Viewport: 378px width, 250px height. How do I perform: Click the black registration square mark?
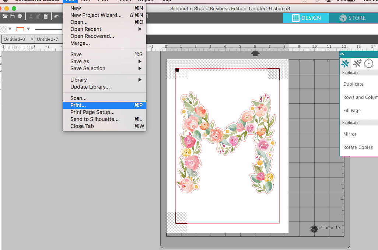[177, 70]
